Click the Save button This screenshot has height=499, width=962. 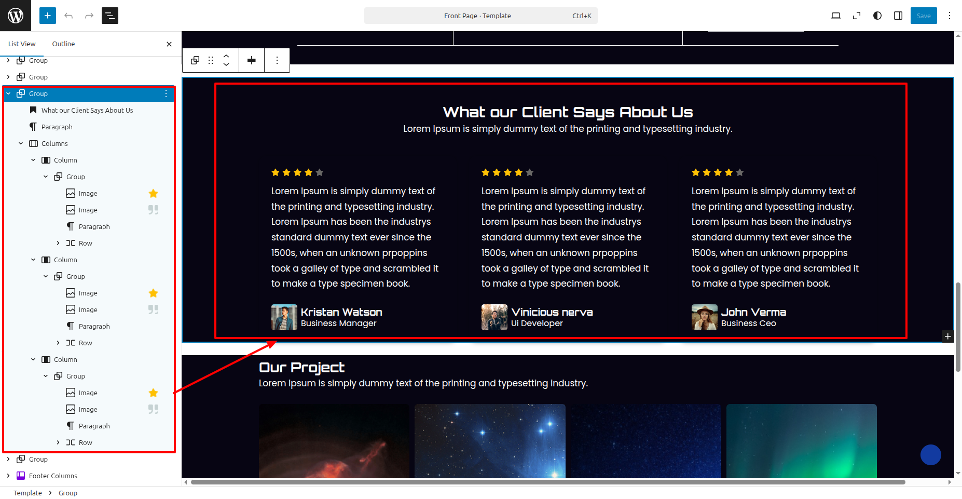[x=923, y=16]
